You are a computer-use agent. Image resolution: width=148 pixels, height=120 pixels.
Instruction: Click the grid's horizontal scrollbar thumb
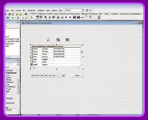click(34, 68)
